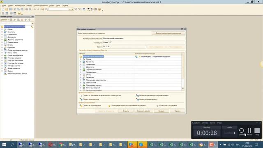
Task: Open the Файл menu
Action: tap(4, 5)
